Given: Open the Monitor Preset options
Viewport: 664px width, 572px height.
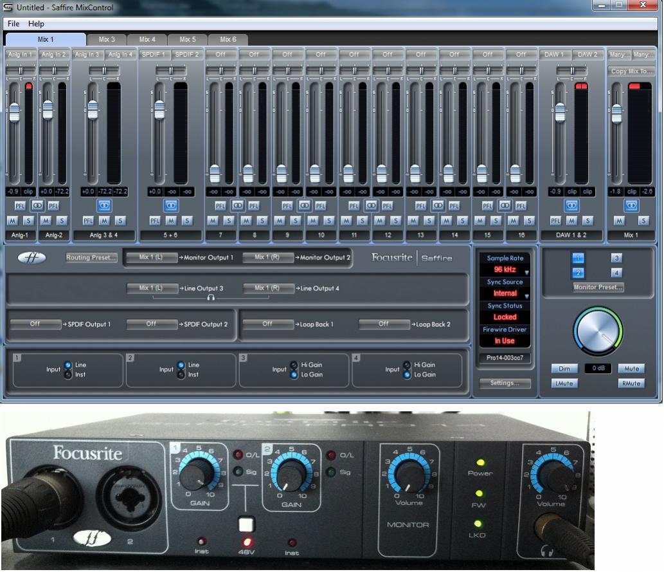Looking at the screenshot, I should pyautogui.click(x=598, y=287).
